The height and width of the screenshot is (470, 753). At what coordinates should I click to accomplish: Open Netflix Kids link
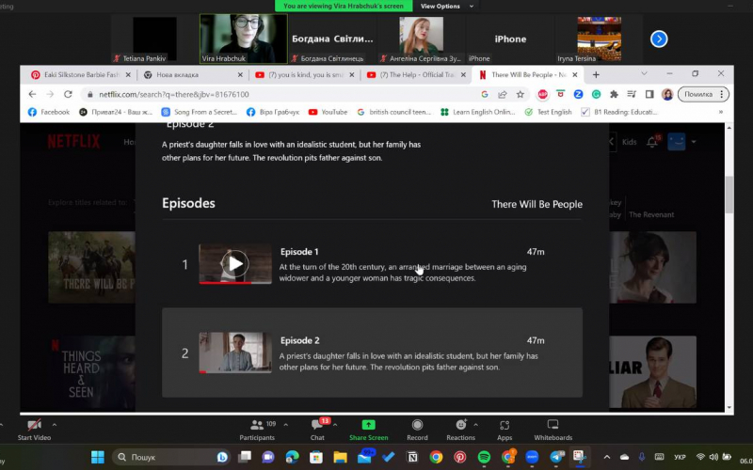(629, 142)
